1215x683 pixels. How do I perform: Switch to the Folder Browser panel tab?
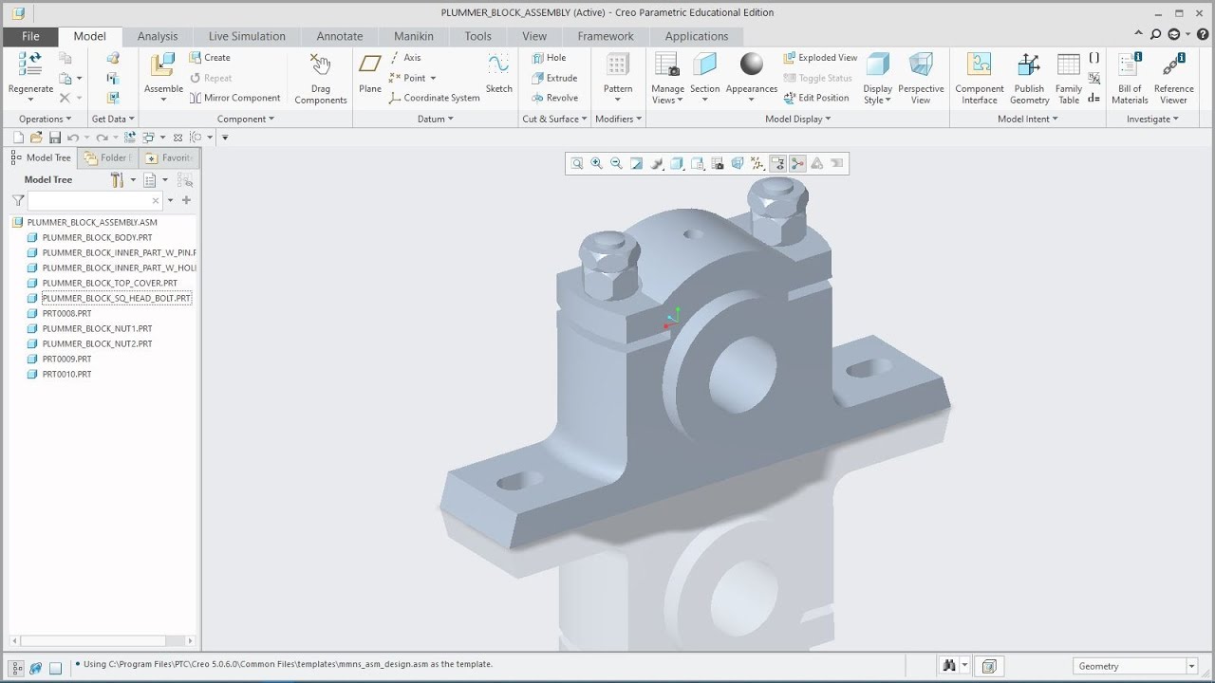pyautogui.click(x=108, y=157)
